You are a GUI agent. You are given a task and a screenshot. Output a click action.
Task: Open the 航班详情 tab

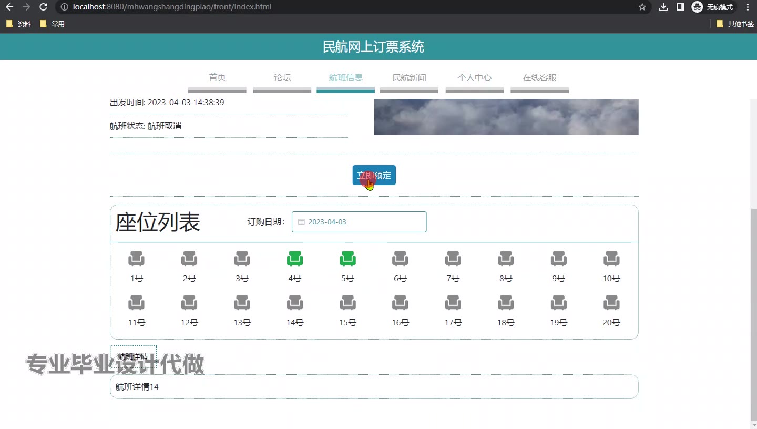click(x=133, y=356)
